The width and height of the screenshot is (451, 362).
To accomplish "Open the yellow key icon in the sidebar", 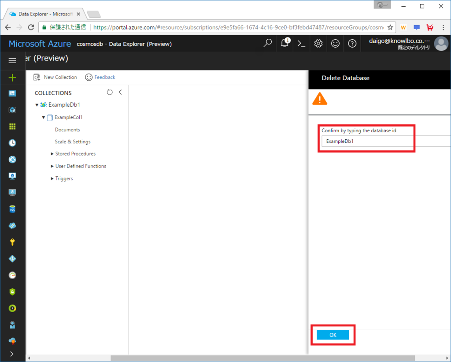I will 12,242.
